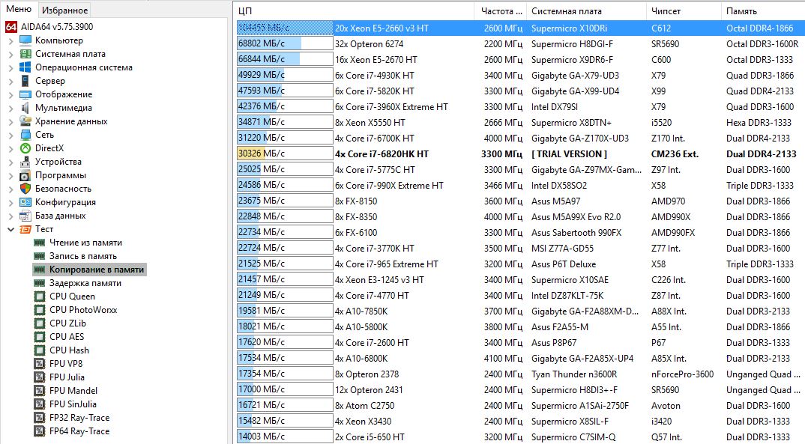The height and width of the screenshot is (444, 805).
Task: Click the FPU VP8 percent icon
Action: click(40, 363)
